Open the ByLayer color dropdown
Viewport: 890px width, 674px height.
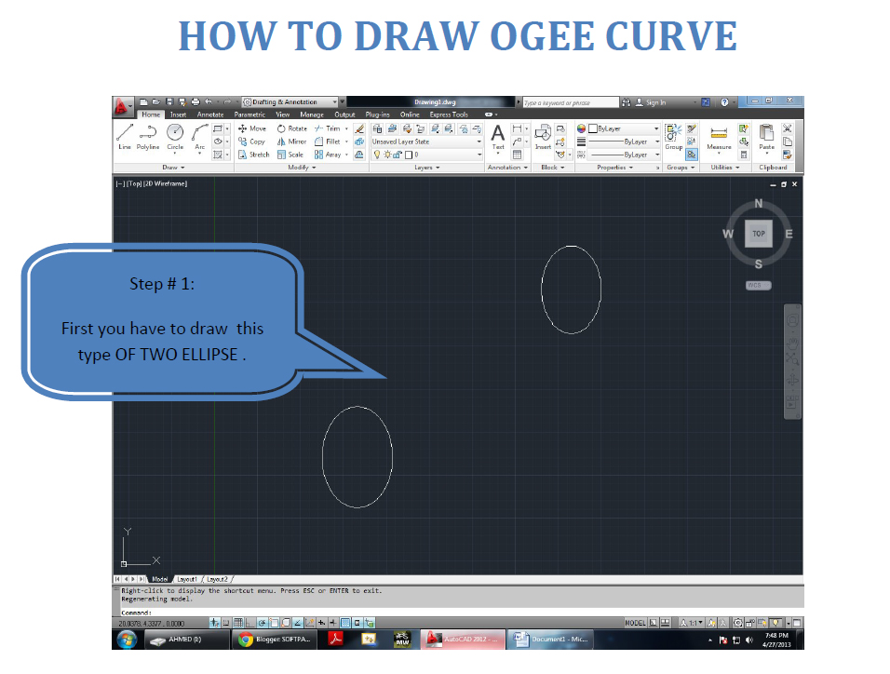pyautogui.click(x=623, y=129)
